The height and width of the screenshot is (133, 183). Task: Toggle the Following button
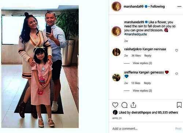(157, 7)
